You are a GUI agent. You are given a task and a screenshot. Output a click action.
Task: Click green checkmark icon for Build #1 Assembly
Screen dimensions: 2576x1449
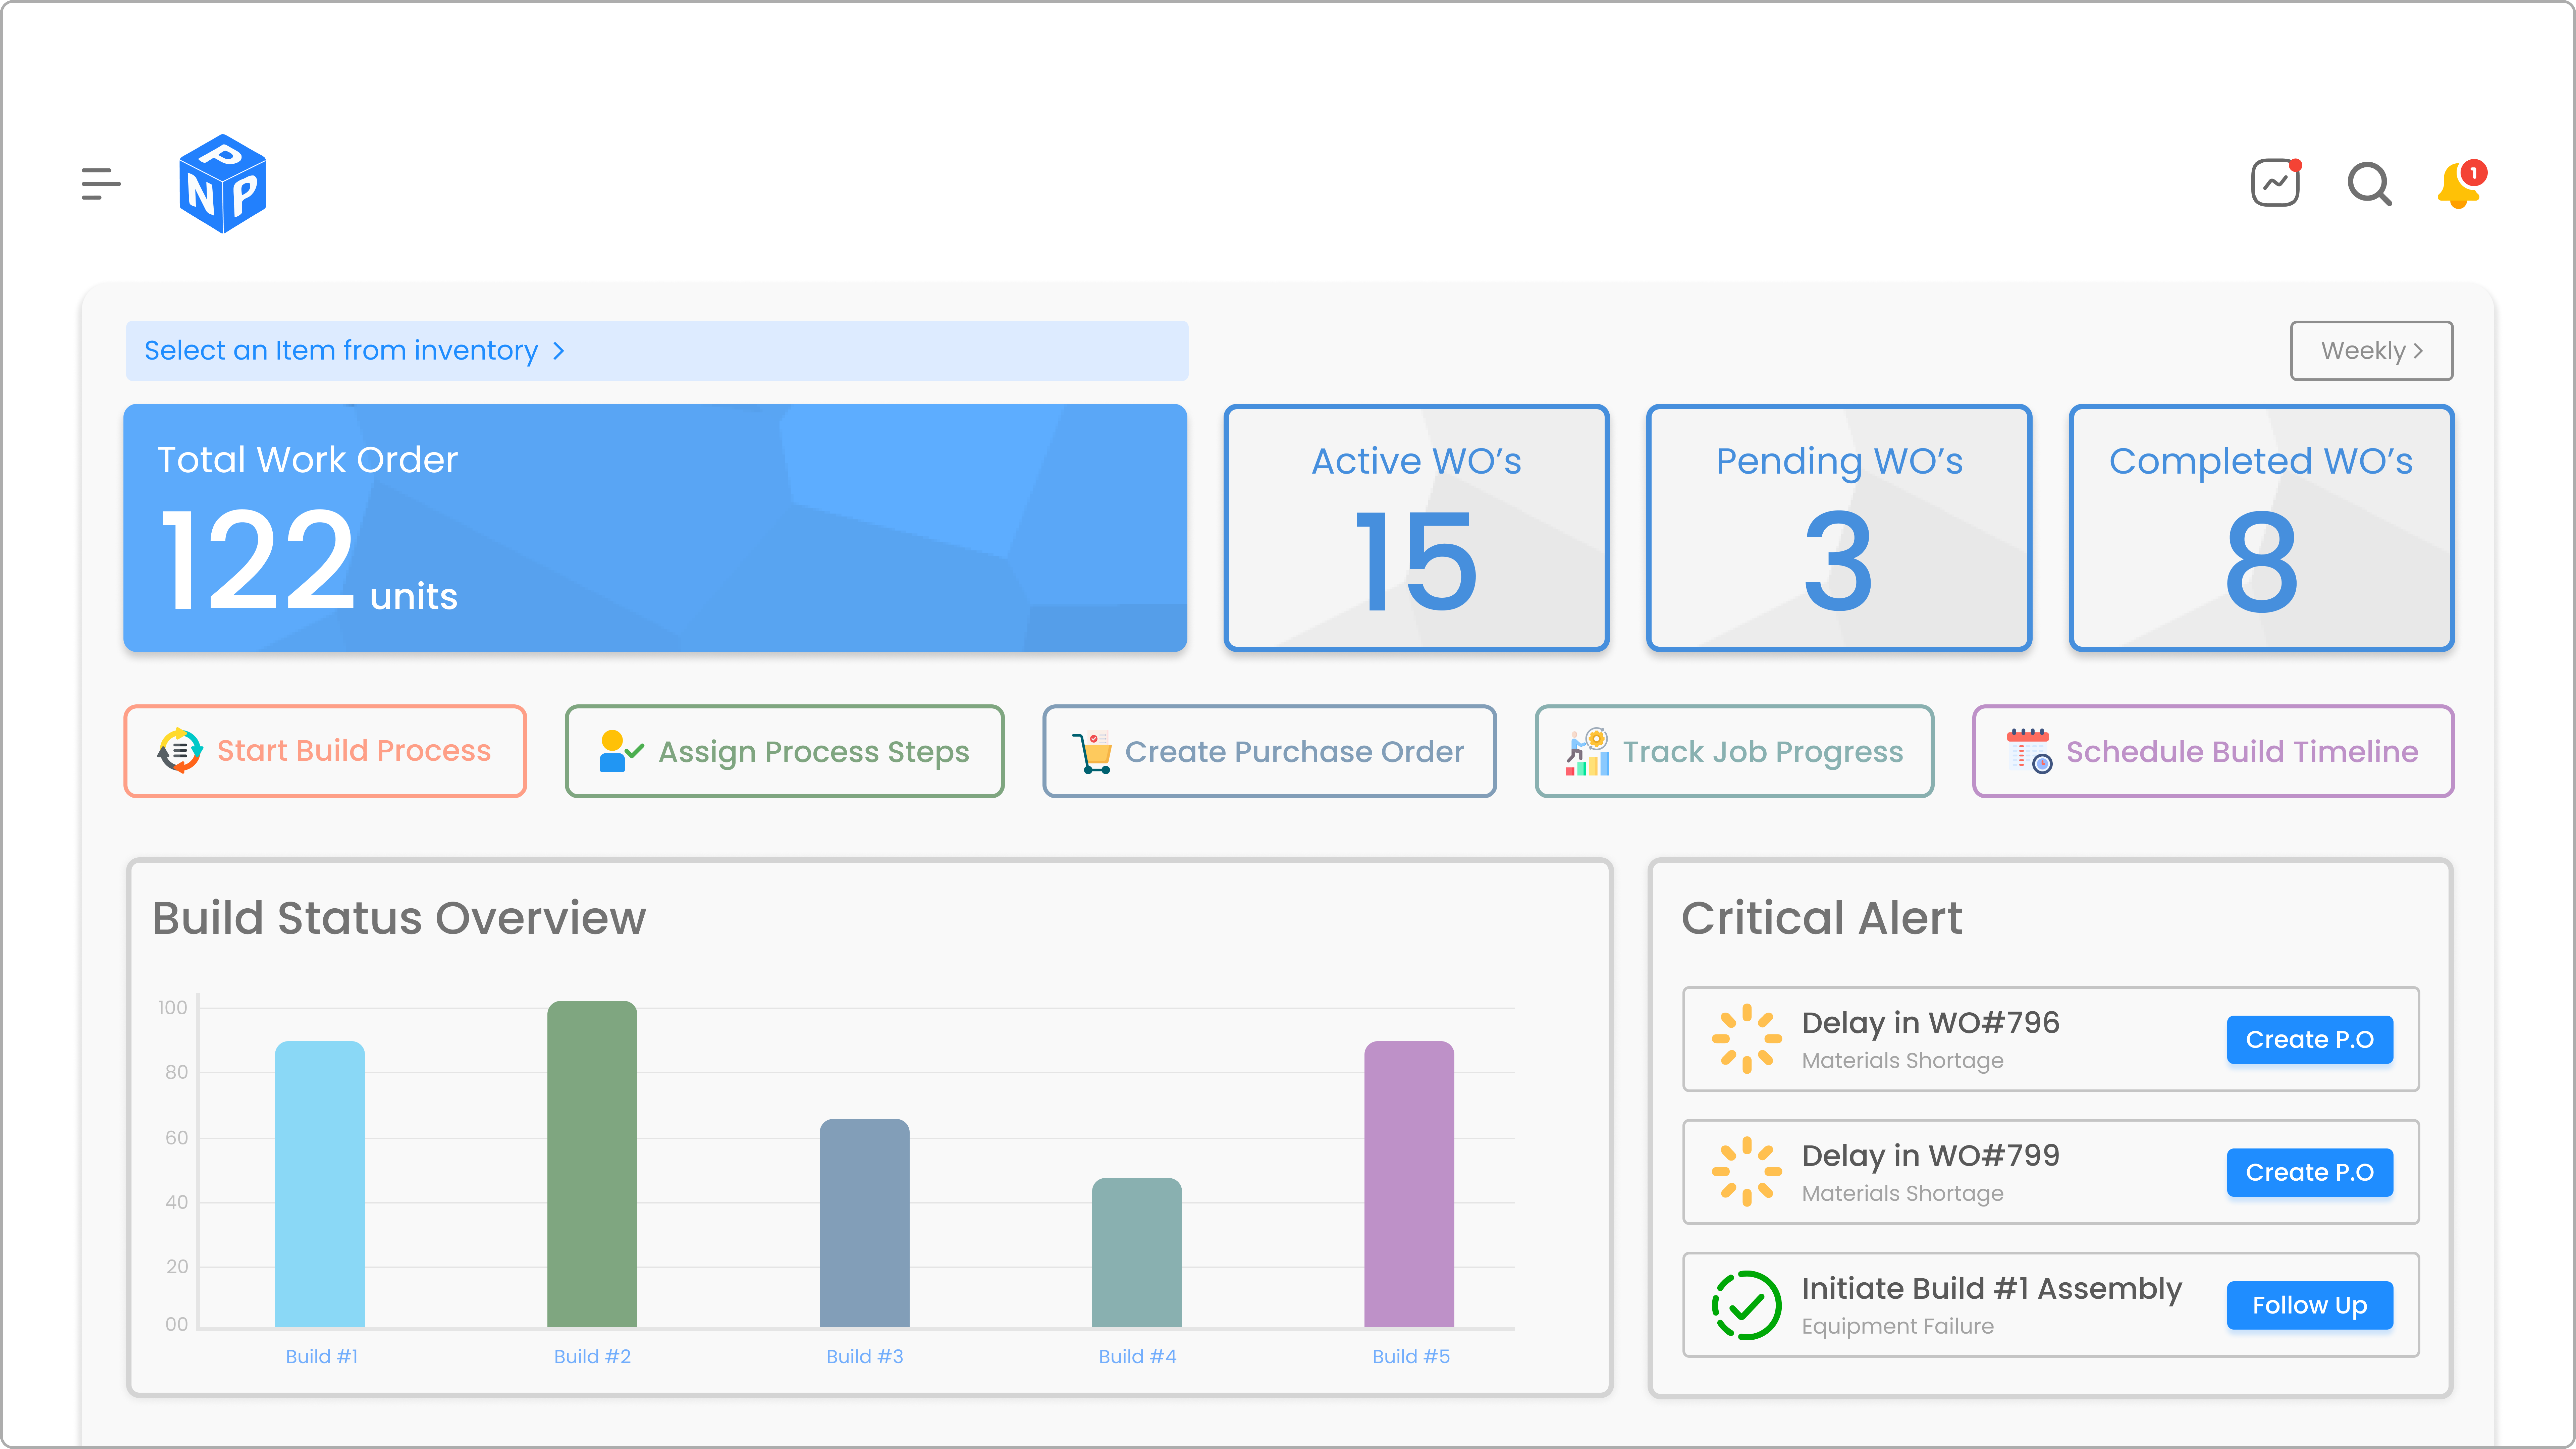click(1746, 1305)
